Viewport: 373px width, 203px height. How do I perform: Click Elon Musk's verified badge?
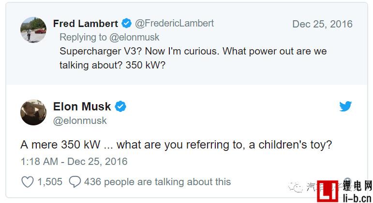(120, 106)
